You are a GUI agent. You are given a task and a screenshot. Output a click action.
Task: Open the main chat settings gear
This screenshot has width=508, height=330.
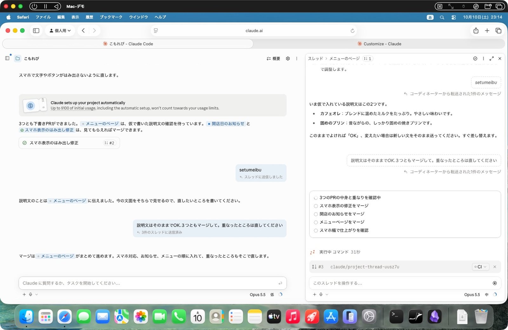[x=288, y=58]
